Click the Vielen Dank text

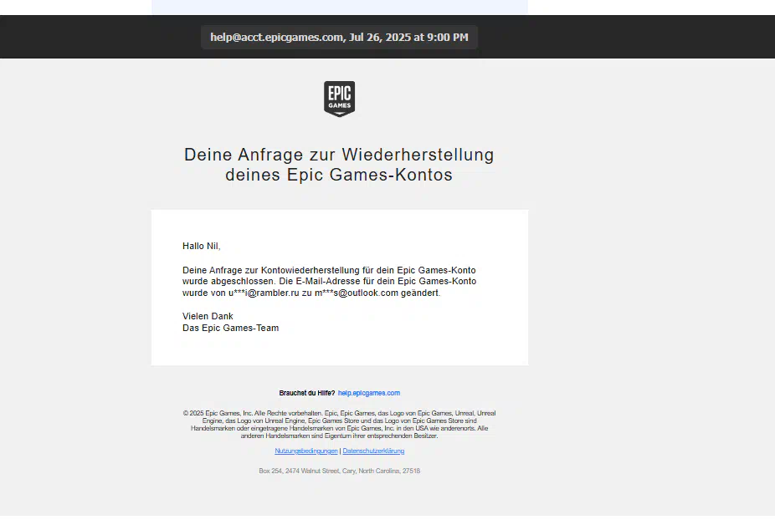point(208,316)
